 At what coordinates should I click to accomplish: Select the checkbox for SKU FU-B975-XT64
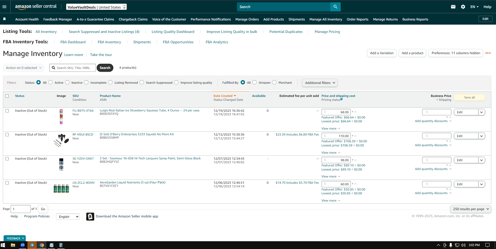[x=7, y=111]
